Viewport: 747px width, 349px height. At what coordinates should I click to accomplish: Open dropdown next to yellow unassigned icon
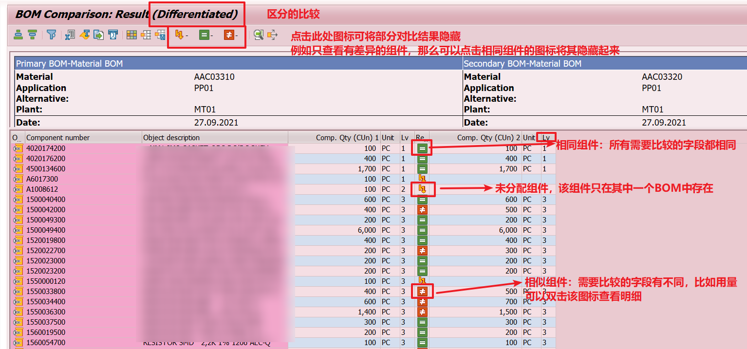pyautogui.click(x=187, y=36)
